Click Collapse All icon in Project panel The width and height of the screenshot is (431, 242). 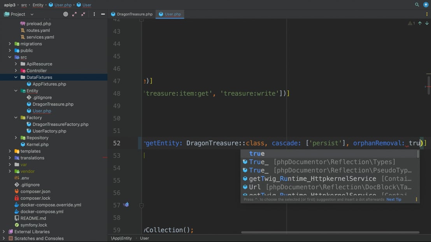tap(83, 14)
